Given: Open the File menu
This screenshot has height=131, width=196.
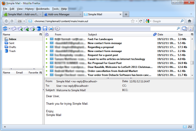Looking at the screenshot, I should point(5,9).
